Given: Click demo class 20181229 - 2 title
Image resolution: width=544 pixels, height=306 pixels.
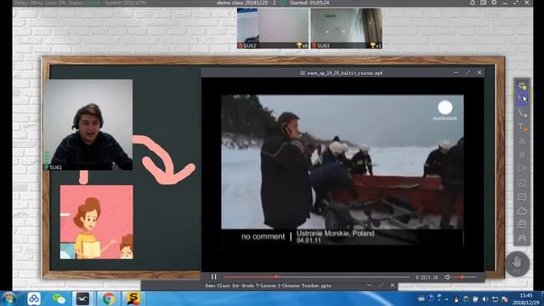Looking at the screenshot, I should 246,3.
